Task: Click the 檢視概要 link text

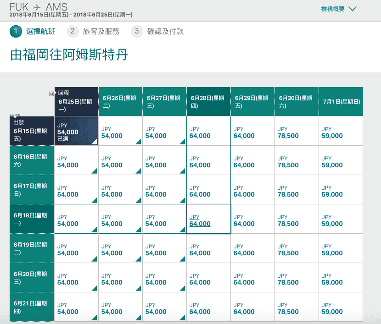Action: 333,9
